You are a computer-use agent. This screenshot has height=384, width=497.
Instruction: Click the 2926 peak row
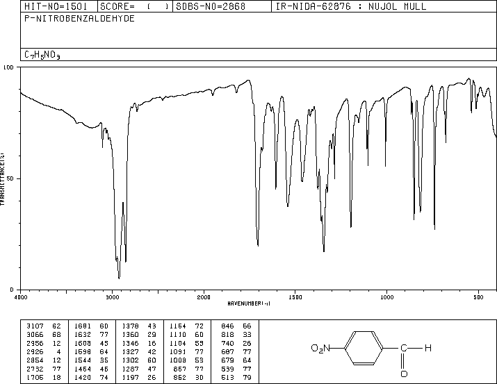[x=44, y=351]
